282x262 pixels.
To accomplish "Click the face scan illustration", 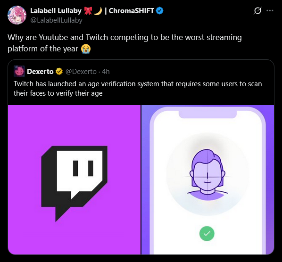I will (x=207, y=174).
